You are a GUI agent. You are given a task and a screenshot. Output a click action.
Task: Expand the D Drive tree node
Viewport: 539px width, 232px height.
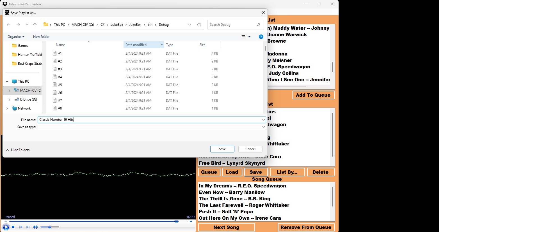pos(10,99)
